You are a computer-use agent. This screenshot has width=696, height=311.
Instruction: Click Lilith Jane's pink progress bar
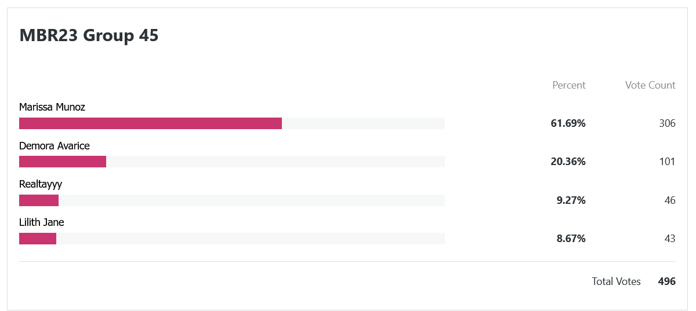(38, 239)
